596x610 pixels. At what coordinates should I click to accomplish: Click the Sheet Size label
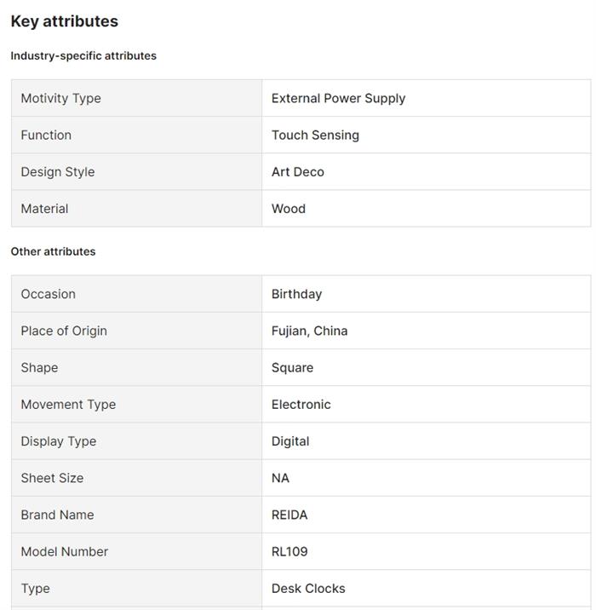[52, 477]
